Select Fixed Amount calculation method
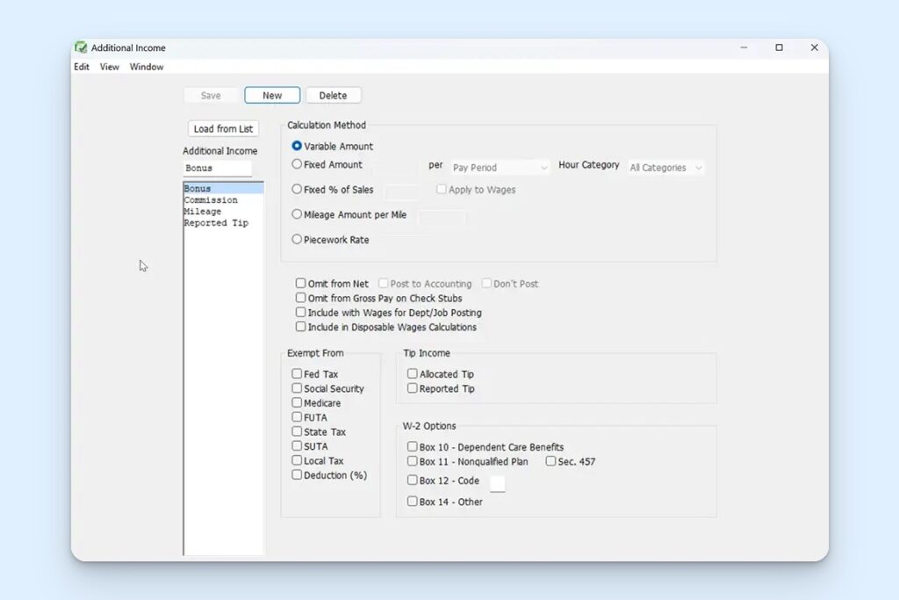The image size is (899, 600). tap(297, 164)
